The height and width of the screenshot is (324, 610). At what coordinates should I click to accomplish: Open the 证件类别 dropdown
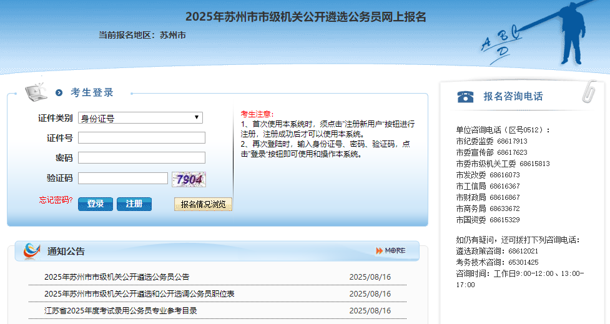tap(140, 117)
